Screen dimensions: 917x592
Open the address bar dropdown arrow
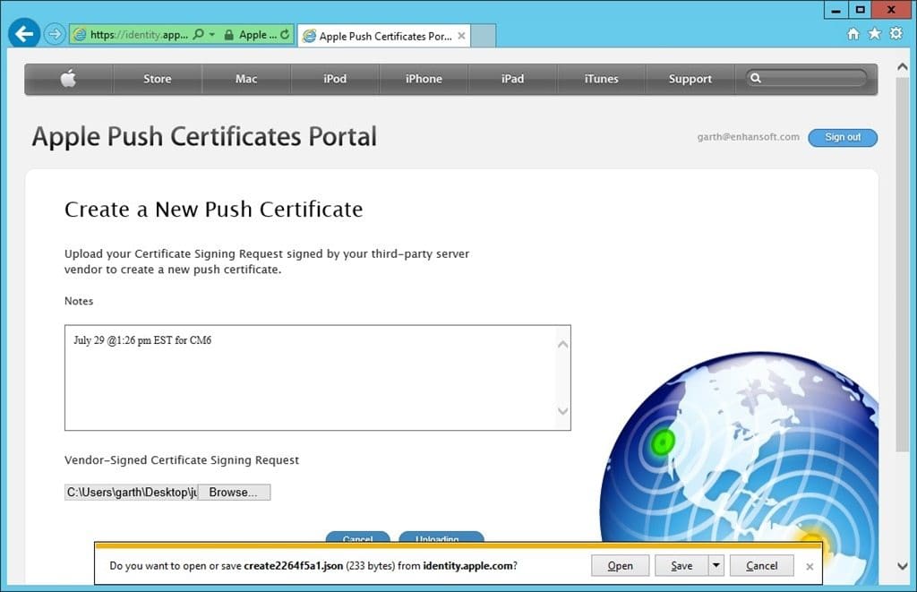[x=211, y=35]
